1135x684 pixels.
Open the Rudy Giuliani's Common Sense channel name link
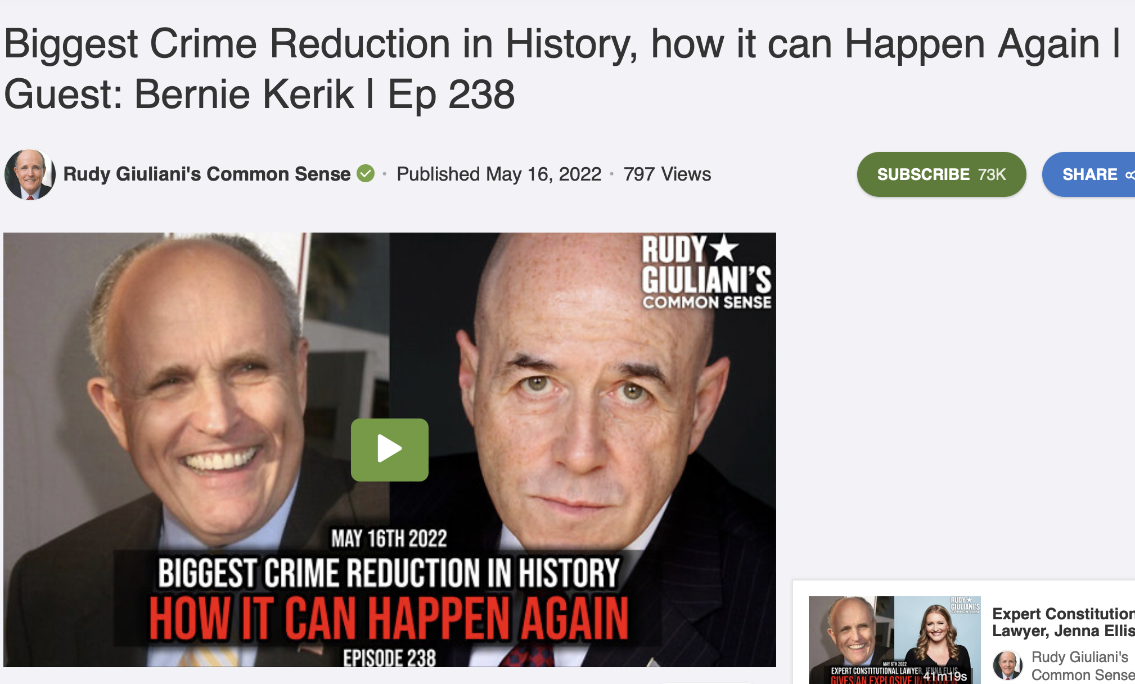click(207, 174)
